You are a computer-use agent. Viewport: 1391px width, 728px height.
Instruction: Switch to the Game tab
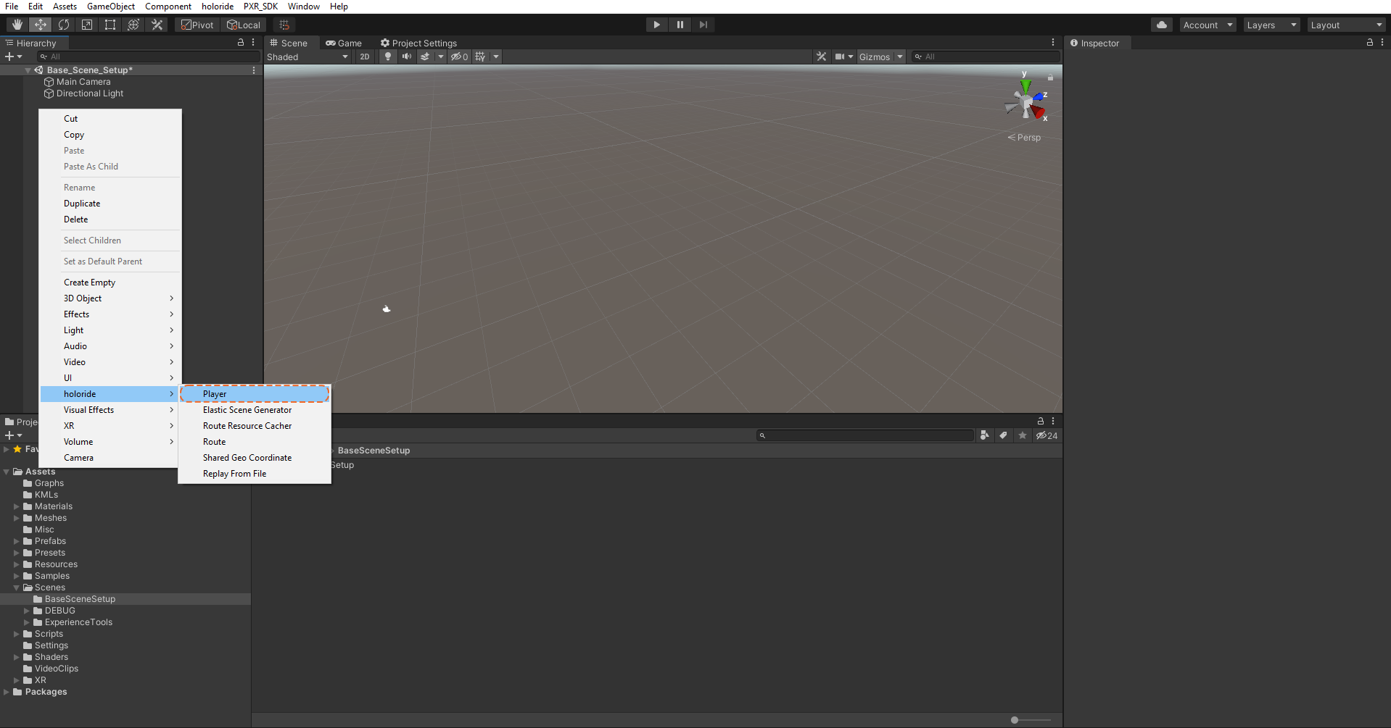coord(344,43)
